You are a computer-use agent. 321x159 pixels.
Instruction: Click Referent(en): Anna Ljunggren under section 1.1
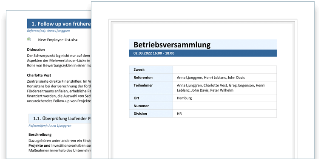pyautogui.click(x=50, y=126)
